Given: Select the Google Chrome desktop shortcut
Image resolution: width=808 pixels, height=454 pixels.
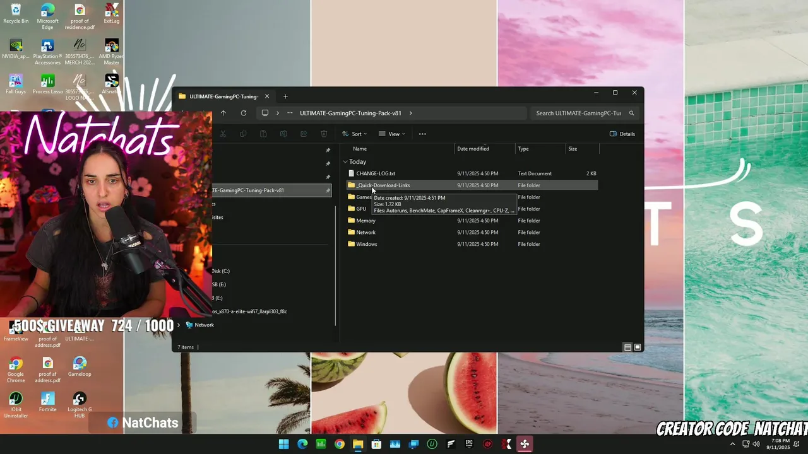Looking at the screenshot, I should pyautogui.click(x=16, y=370).
